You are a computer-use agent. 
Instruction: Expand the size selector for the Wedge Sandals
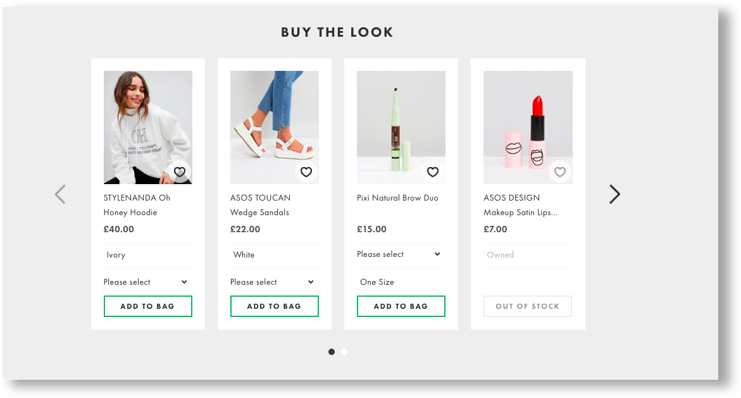(x=274, y=282)
